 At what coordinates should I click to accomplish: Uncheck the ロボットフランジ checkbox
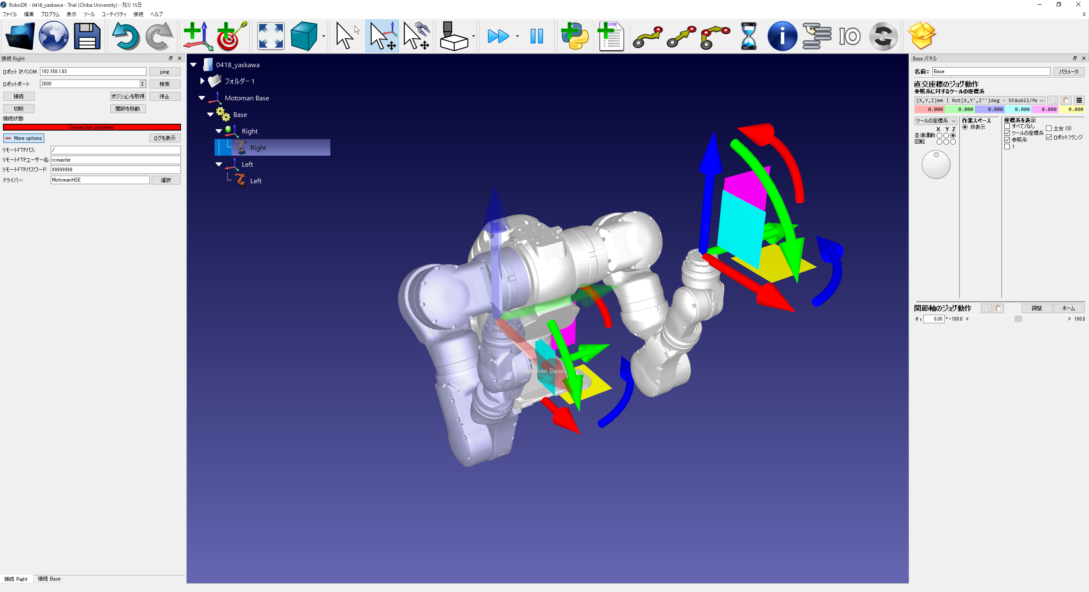(1049, 137)
